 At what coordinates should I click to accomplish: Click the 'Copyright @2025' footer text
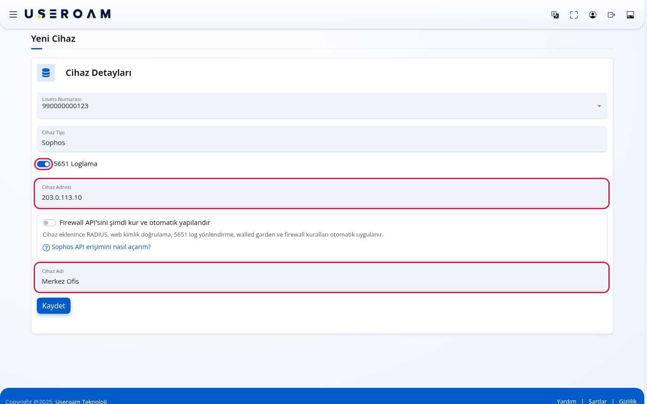click(x=29, y=401)
